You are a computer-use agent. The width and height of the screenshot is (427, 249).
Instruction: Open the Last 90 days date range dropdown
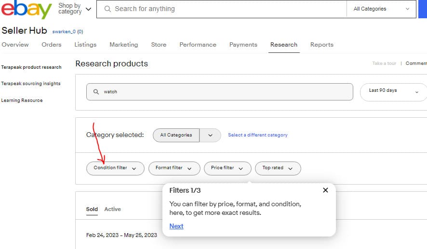393,92
